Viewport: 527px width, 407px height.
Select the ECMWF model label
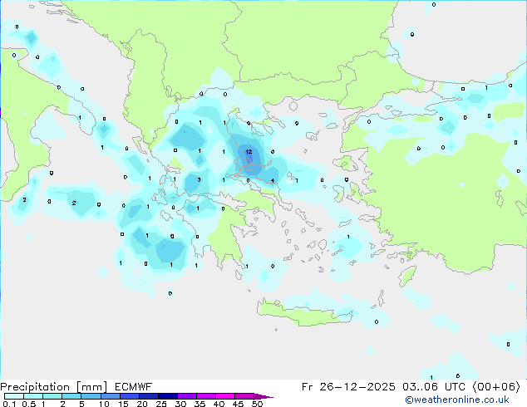click(134, 387)
